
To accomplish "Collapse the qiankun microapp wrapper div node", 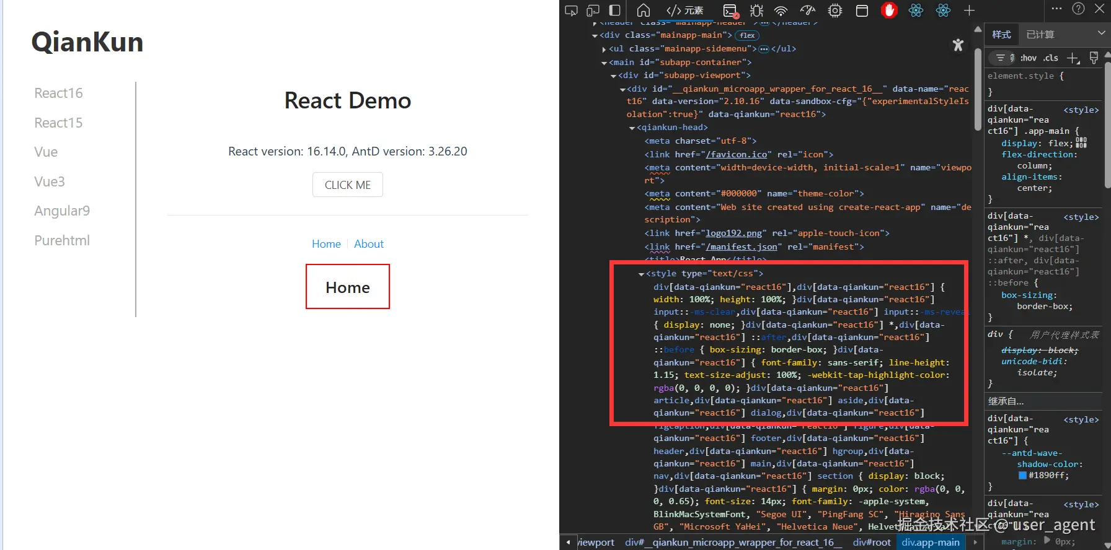I will (x=622, y=90).
